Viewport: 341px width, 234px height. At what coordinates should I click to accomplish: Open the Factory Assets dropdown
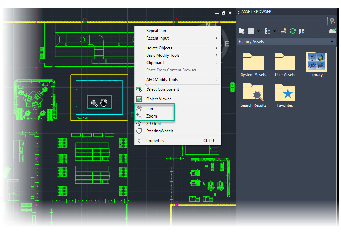332,42
